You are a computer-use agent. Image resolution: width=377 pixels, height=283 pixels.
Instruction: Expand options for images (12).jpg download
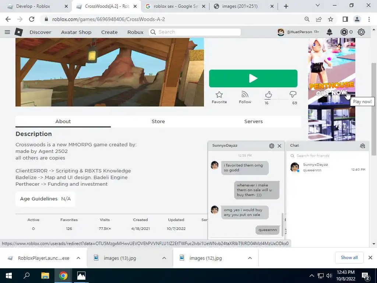pyautogui.click(x=250, y=258)
